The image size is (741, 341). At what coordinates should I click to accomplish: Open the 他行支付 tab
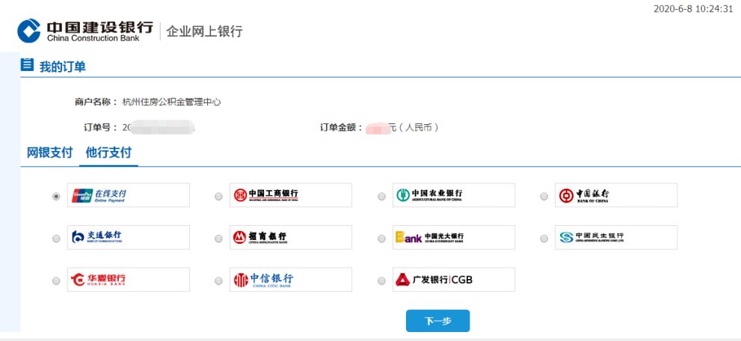pyautogui.click(x=108, y=153)
